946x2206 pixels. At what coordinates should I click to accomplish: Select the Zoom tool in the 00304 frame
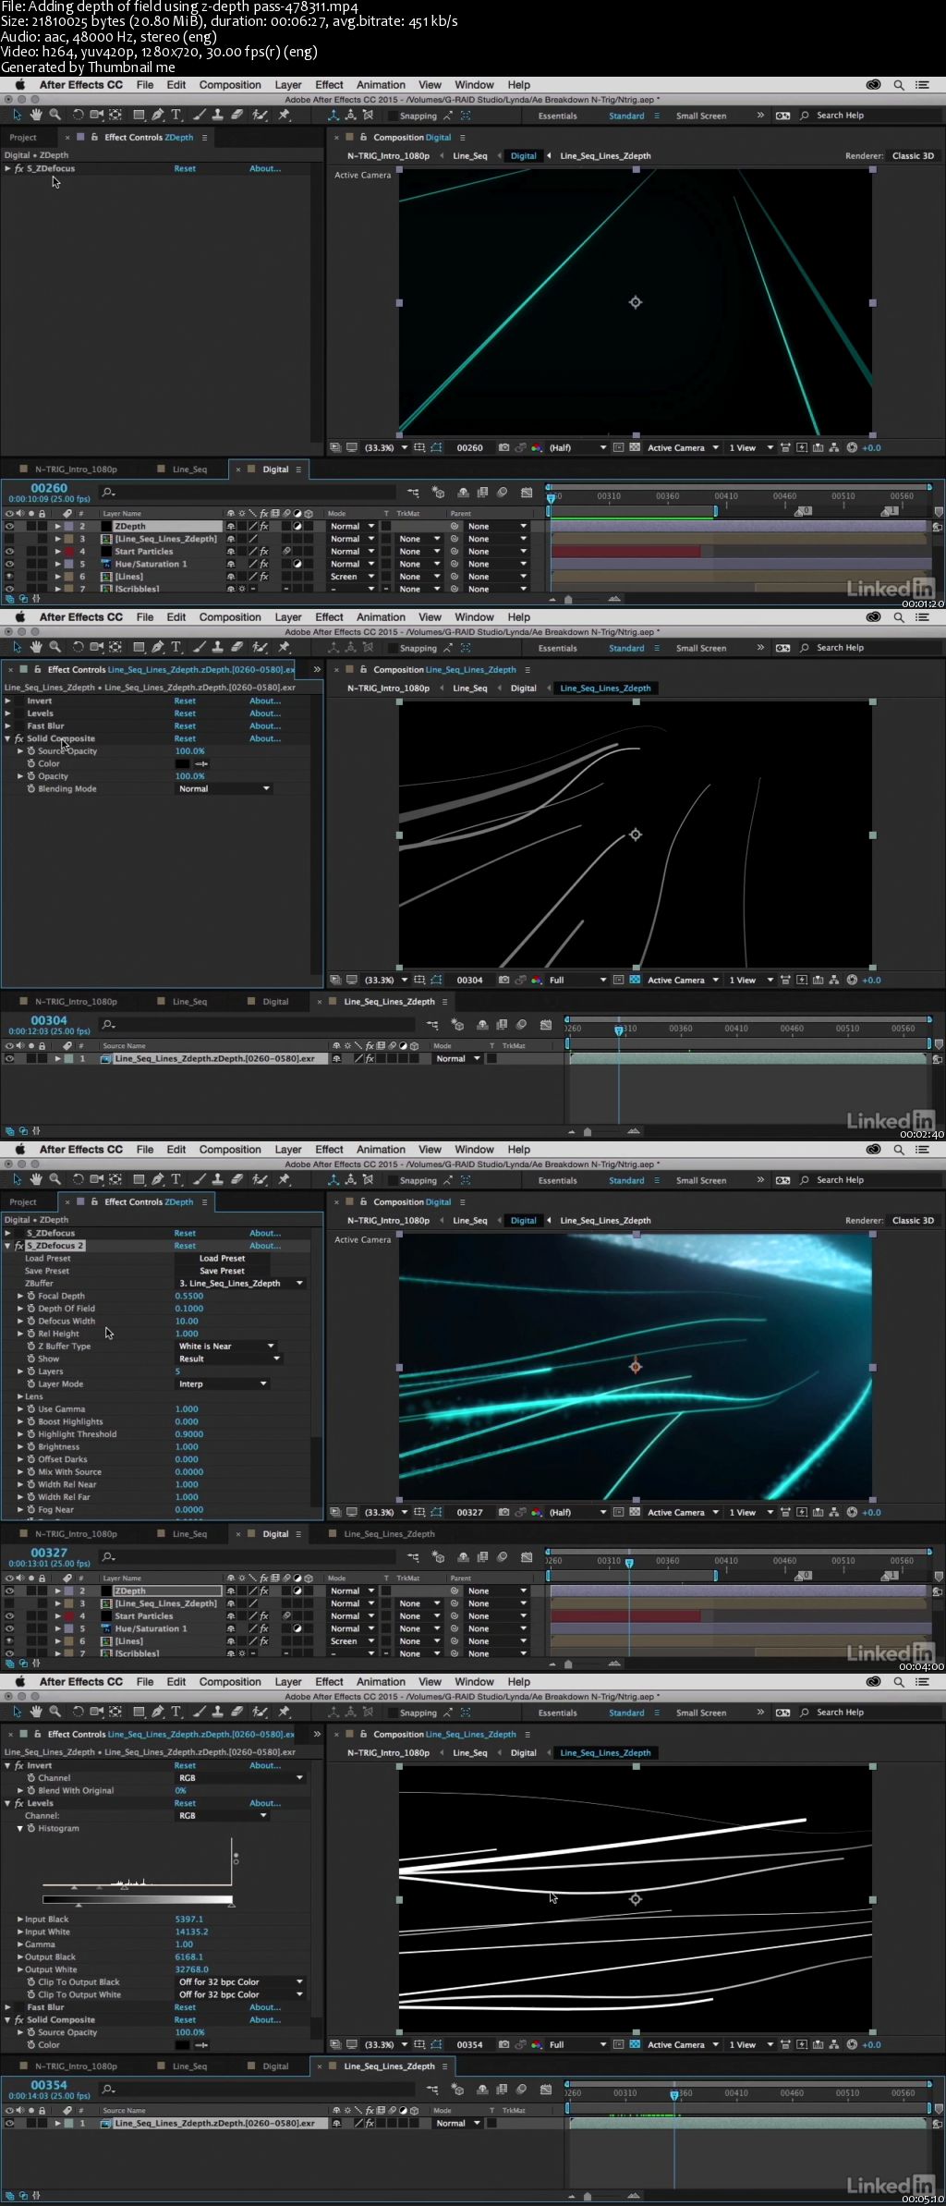coord(55,647)
